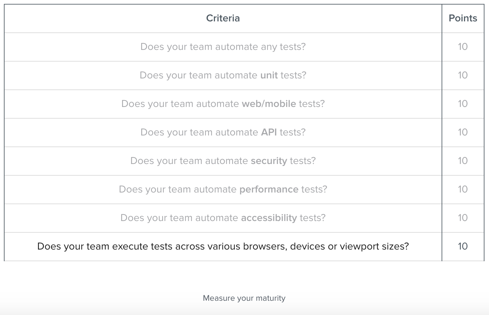Click the points value for security tests row

point(463,161)
